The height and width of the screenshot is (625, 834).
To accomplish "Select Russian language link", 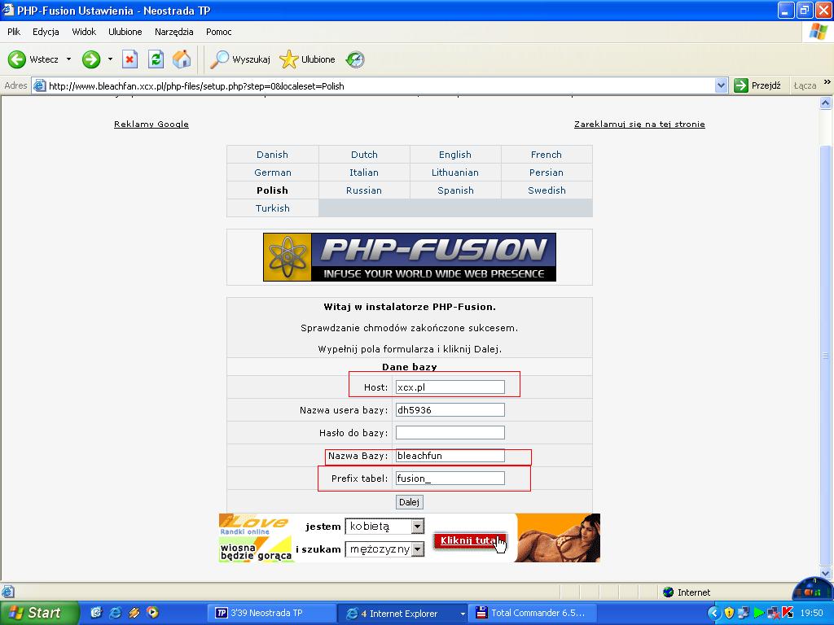I will [x=364, y=190].
